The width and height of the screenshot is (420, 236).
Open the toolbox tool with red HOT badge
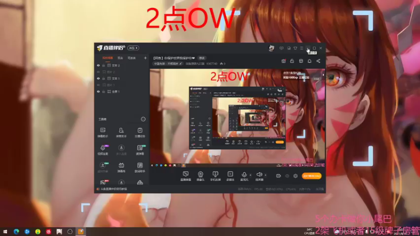(x=103, y=183)
